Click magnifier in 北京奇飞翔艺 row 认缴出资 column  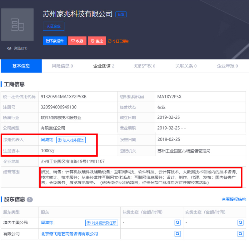click(x=178, y=234)
